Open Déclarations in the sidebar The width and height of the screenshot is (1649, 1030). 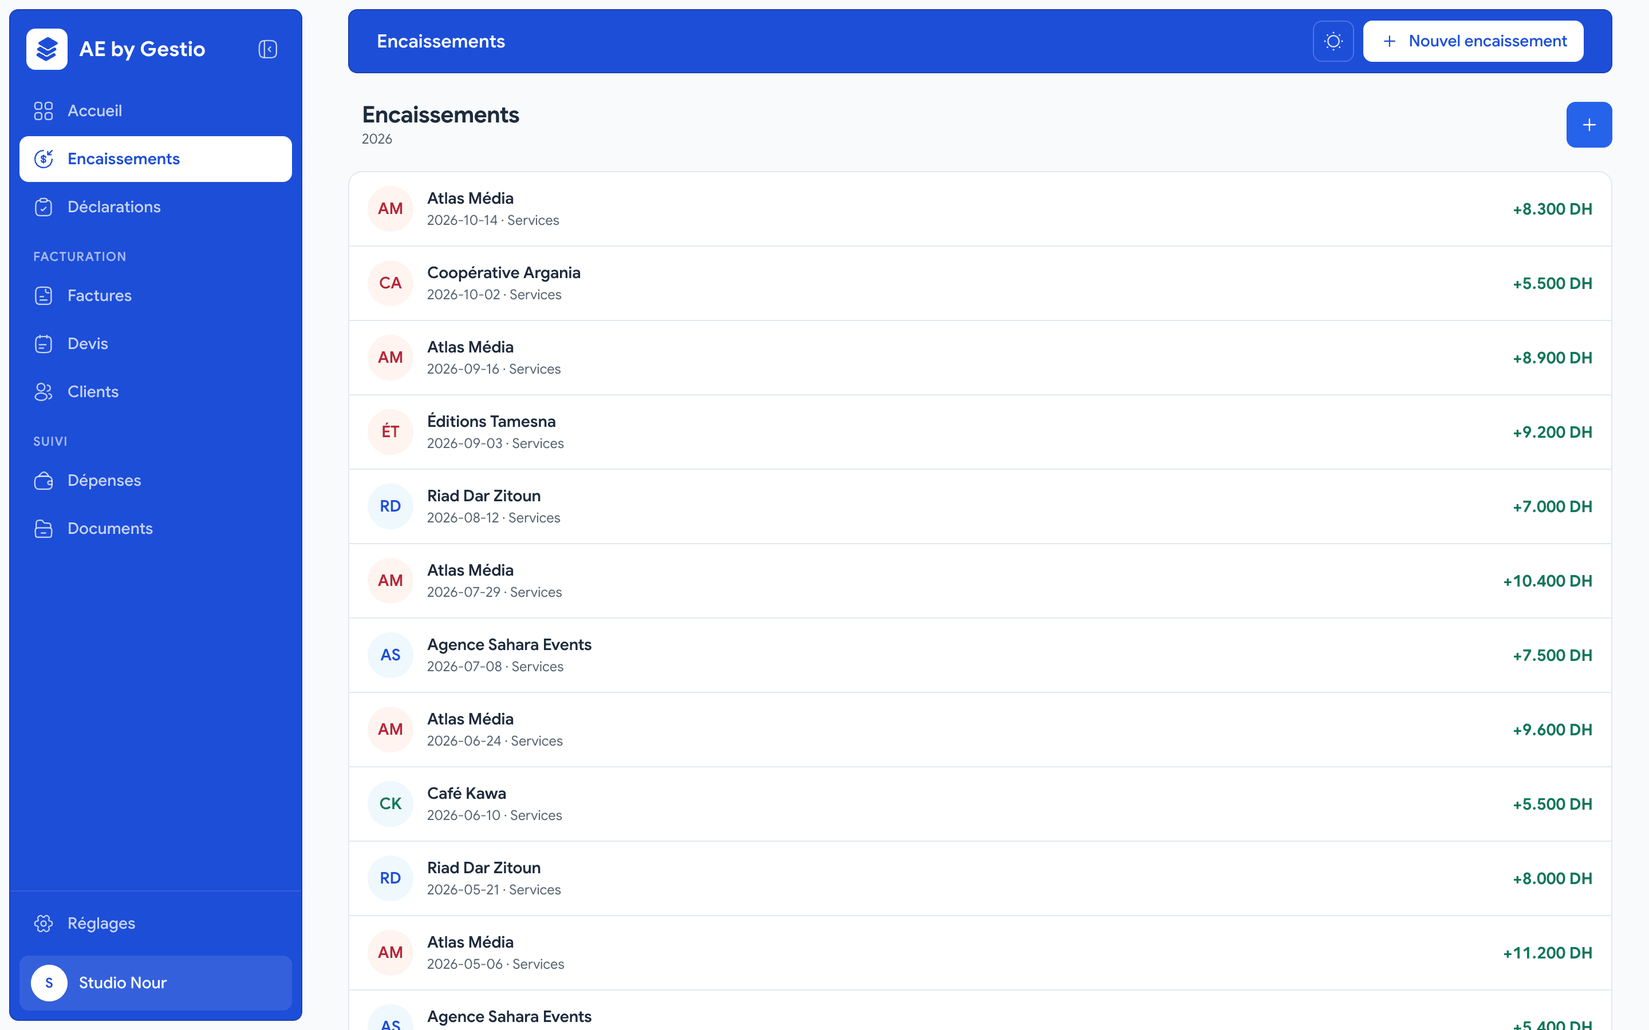pyautogui.click(x=155, y=207)
